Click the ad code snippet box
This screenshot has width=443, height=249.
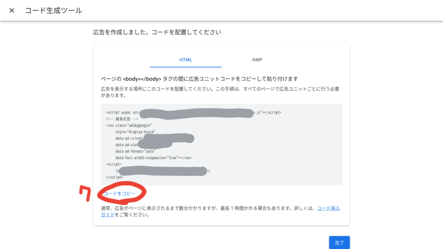(221, 144)
